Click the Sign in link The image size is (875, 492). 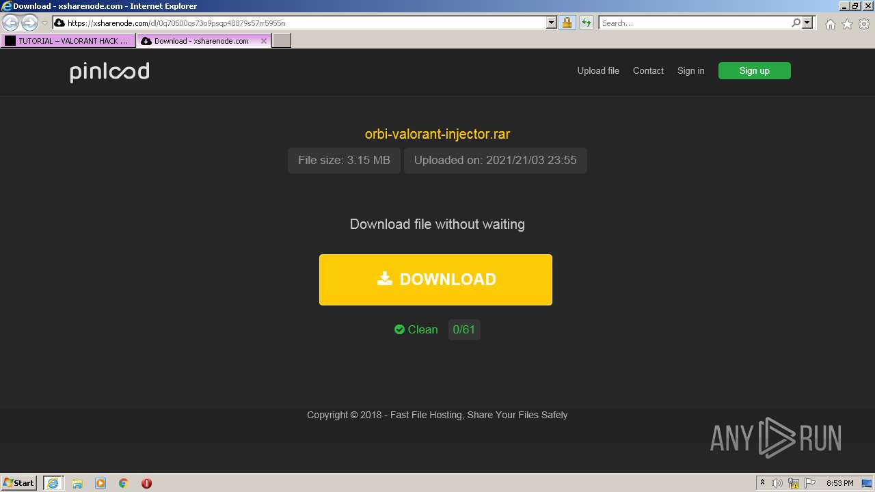click(x=690, y=70)
